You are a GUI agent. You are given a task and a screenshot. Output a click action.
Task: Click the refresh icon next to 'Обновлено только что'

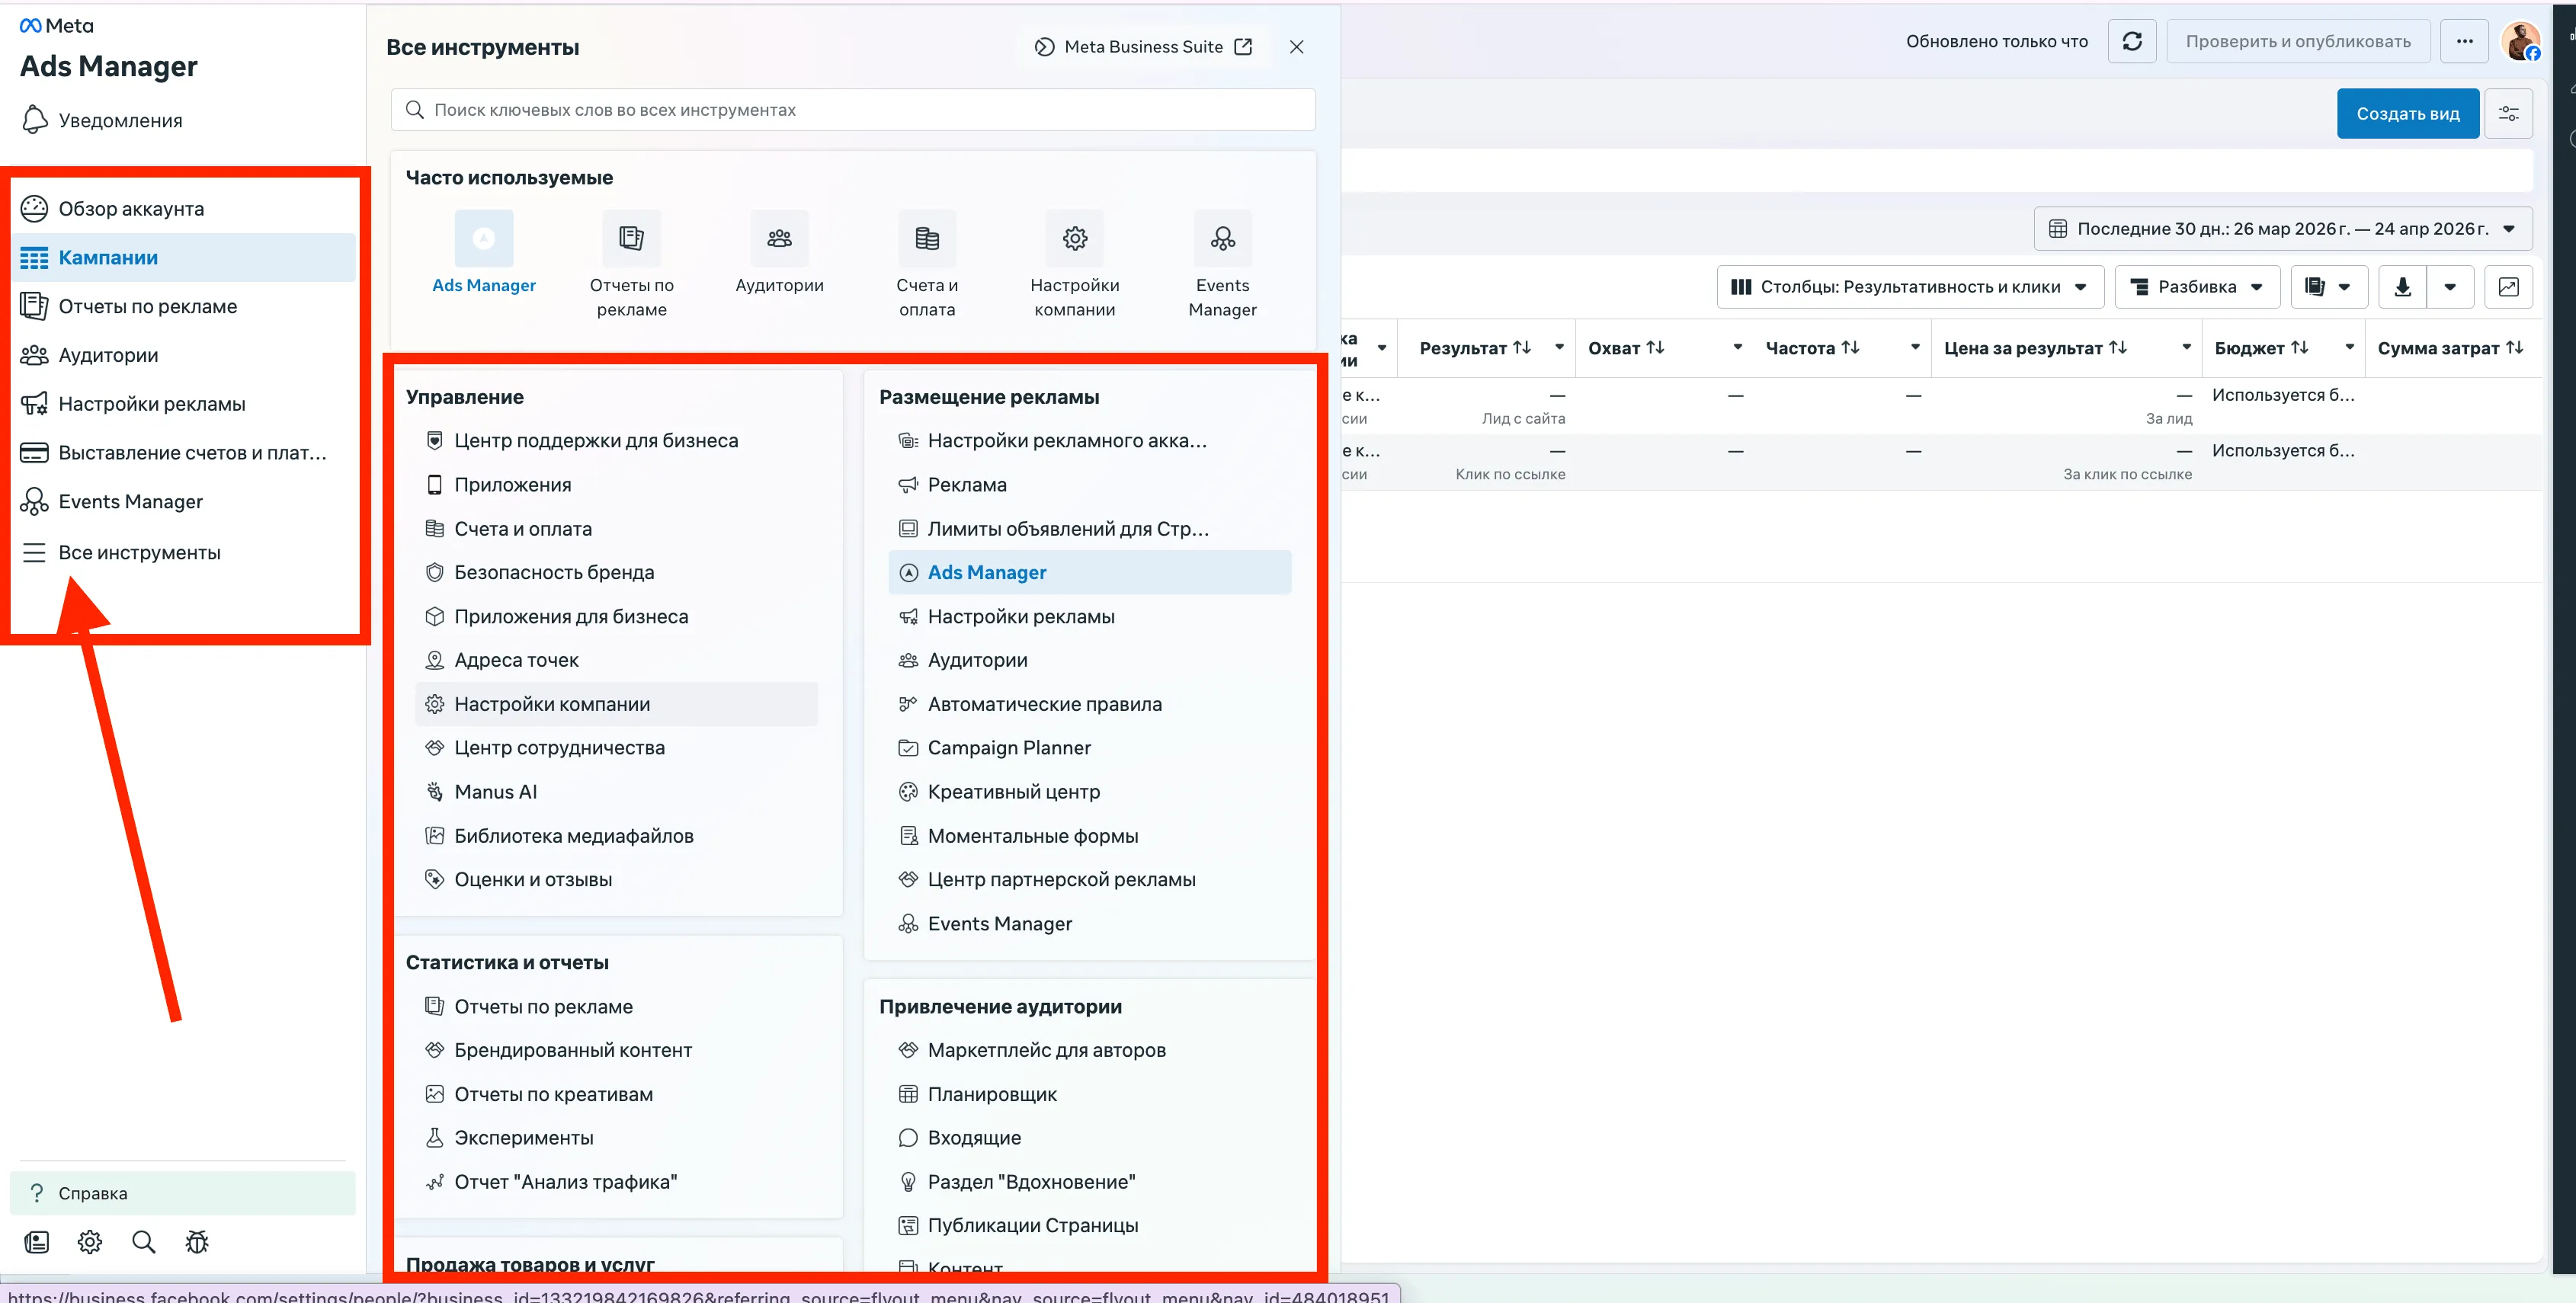coord(2131,42)
